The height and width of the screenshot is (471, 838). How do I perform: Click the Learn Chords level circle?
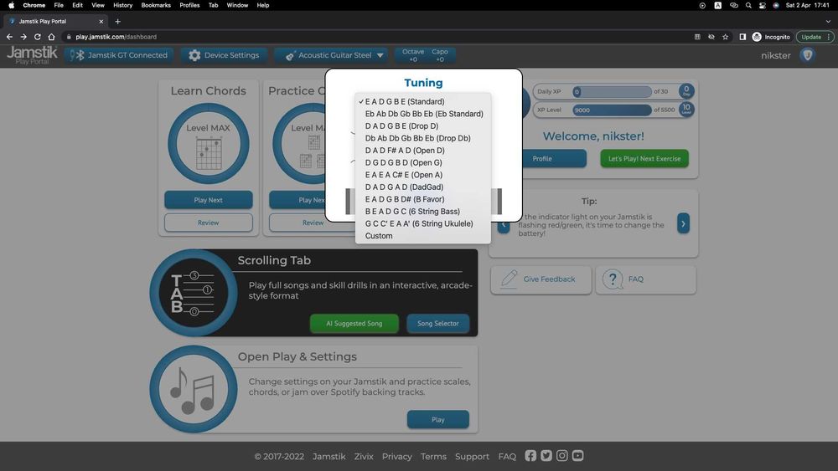click(209, 144)
